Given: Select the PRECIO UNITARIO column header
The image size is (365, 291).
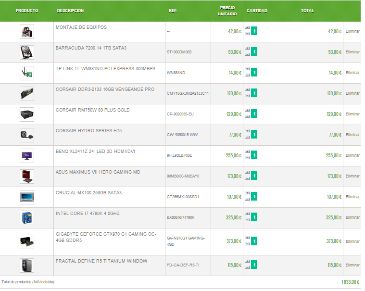Looking at the screenshot, I should tap(227, 11).
